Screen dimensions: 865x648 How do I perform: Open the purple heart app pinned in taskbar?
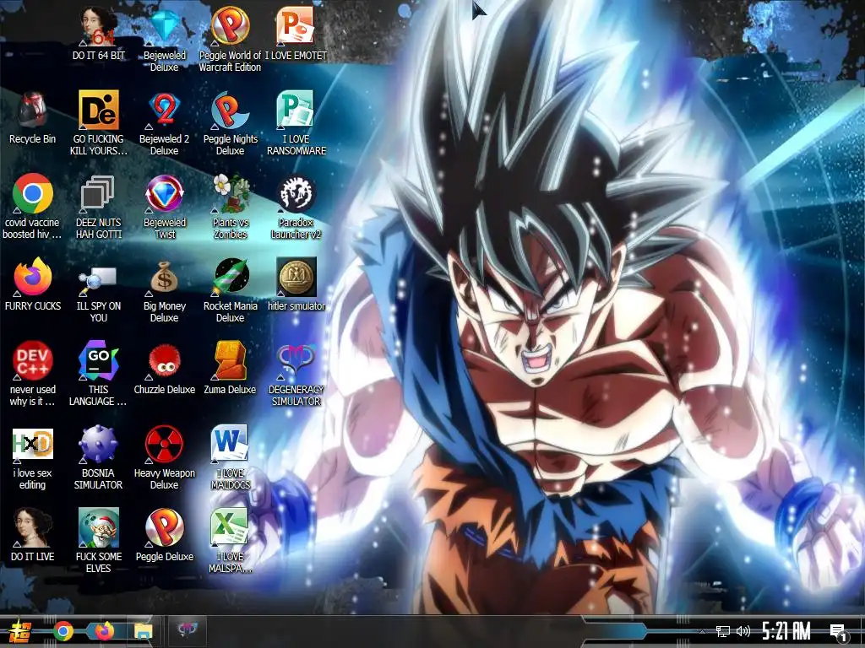point(187,629)
